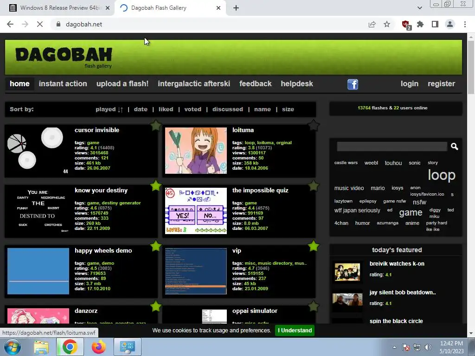Image resolution: width=475 pixels, height=356 pixels.
Task: Focus the flash search input field
Action: pos(392,146)
